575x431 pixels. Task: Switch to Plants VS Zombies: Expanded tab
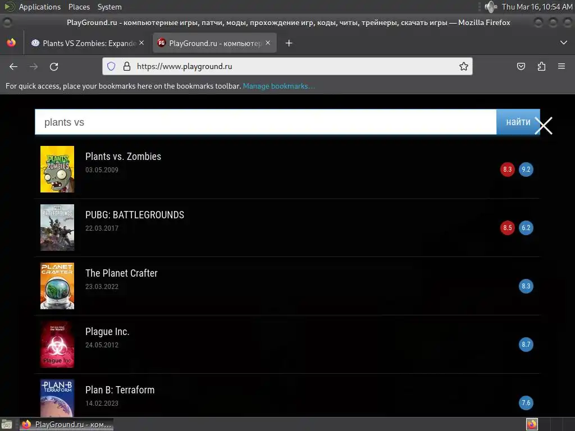click(88, 43)
